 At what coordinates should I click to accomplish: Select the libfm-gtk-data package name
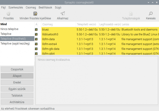click(x=51, y=49)
